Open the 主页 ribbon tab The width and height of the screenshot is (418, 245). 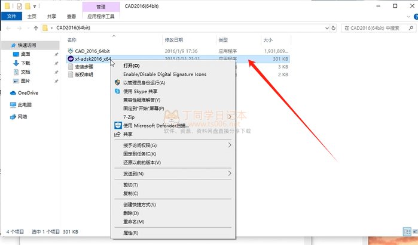[x=32, y=17]
